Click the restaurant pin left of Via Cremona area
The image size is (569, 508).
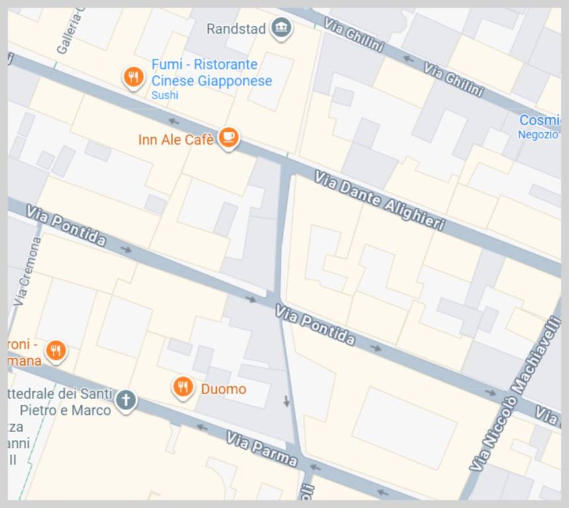tap(56, 351)
